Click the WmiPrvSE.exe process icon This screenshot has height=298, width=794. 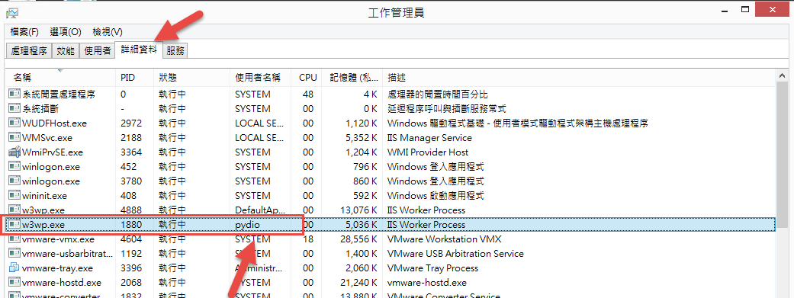(14, 152)
